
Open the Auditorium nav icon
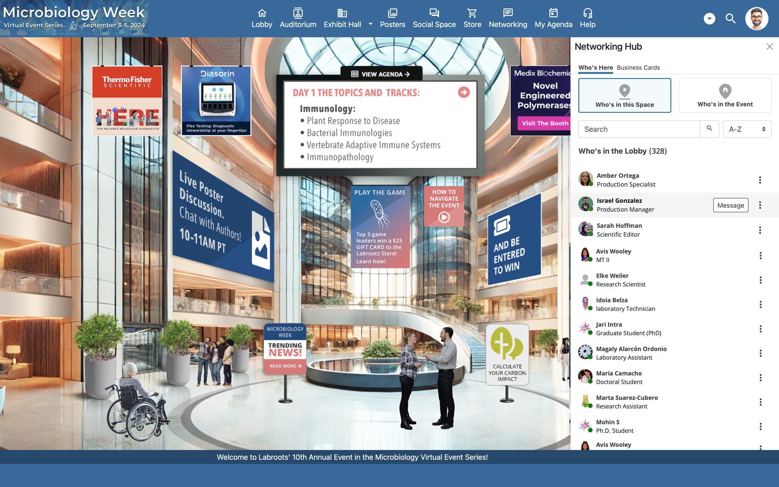(x=298, y=13)
